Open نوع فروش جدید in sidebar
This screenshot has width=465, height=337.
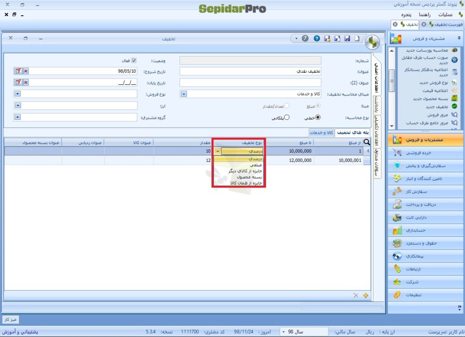tap(434, 83)
